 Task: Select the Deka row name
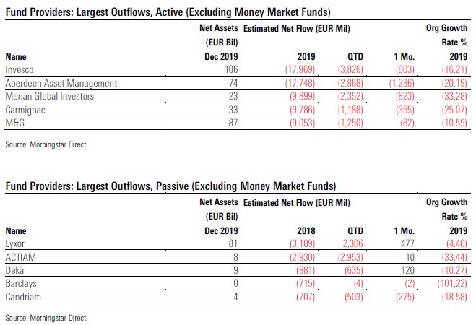pyautogui.click(x=14, y=270)
